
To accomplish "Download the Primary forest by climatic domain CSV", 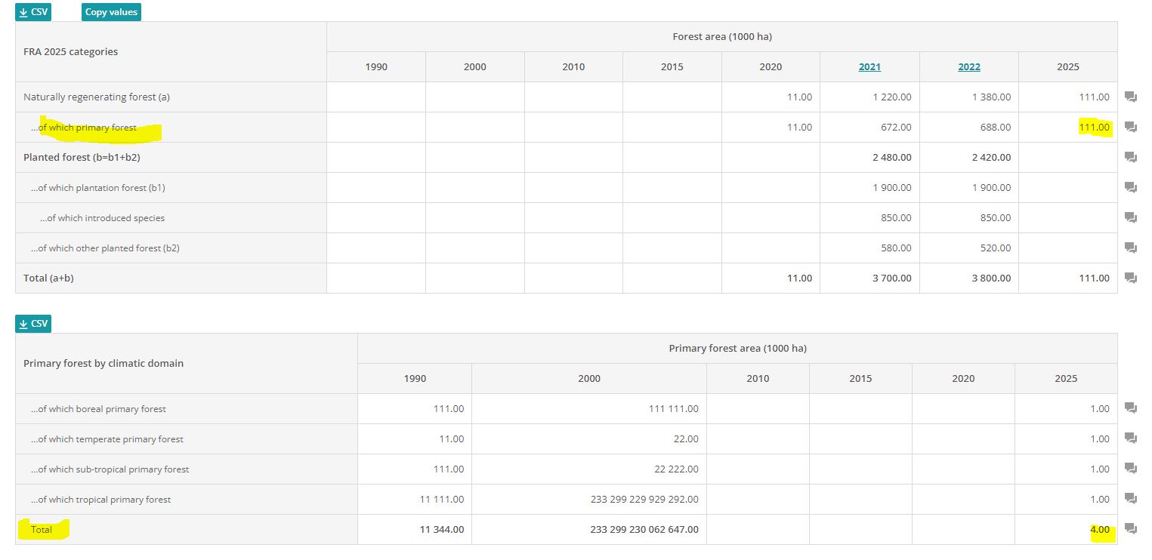I will [x=32, y=323].
